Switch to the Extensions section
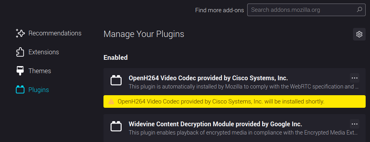The image size is (370, 142). (44, 52)
